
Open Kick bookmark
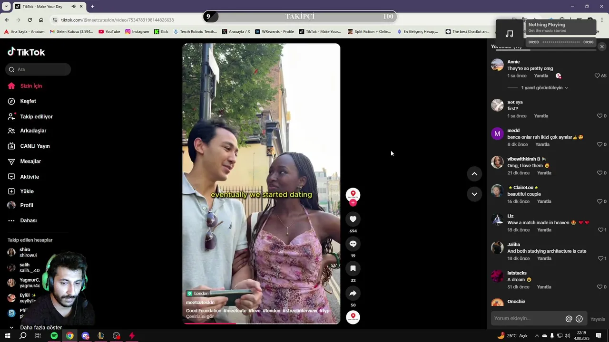click(161, 32)
